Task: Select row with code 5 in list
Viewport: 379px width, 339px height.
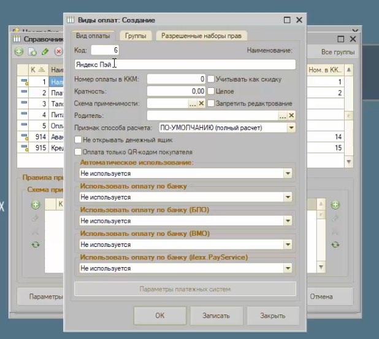Action: [x=40, y=125]
